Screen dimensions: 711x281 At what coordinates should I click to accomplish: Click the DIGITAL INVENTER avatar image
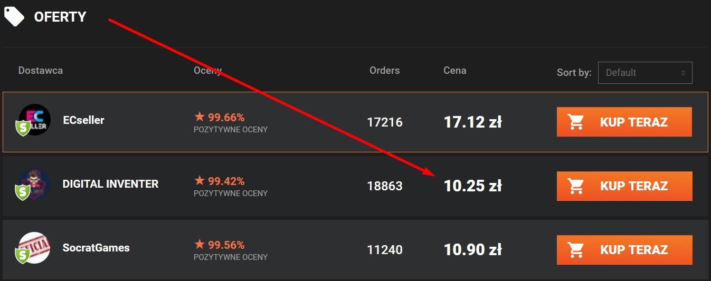tap(35, 184)
